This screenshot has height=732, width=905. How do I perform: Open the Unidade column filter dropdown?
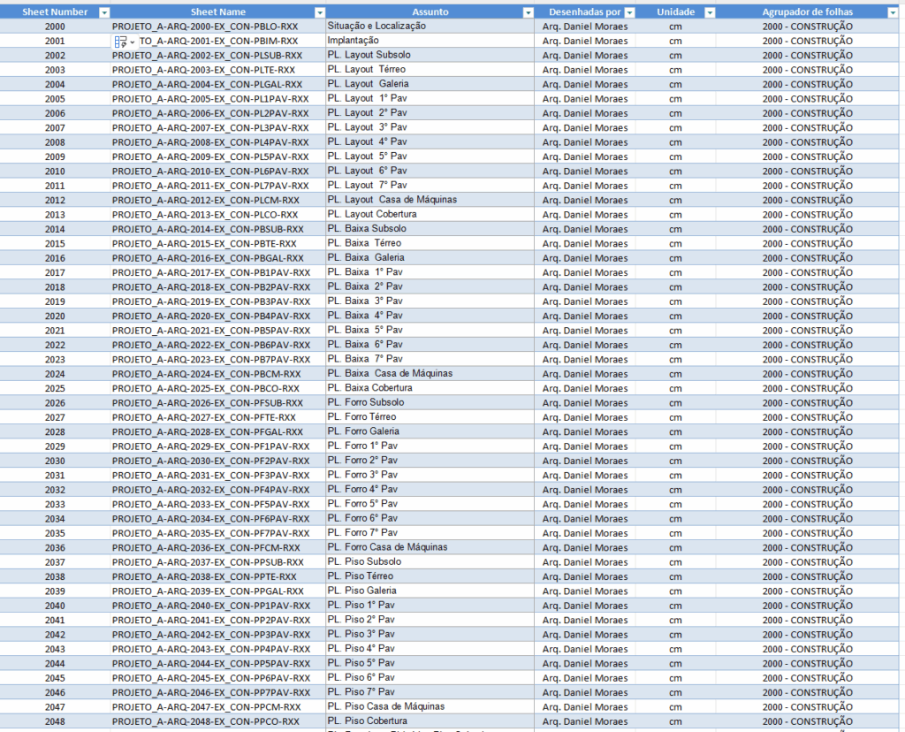point(710,12)
